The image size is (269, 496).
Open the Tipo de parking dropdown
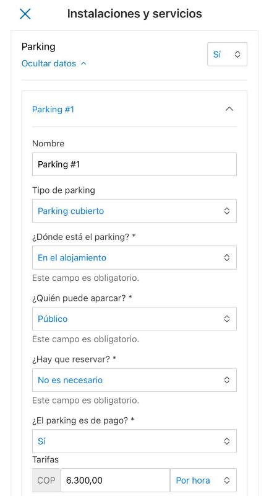pyautogui.click(x=134, y=211)
